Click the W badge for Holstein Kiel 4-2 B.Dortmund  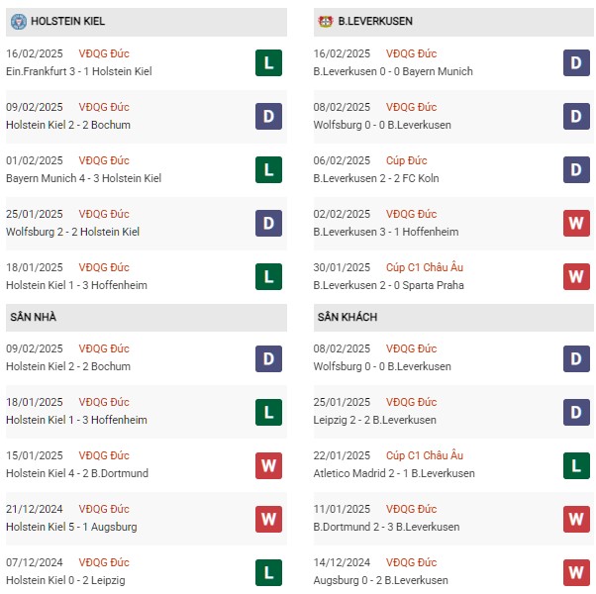268,465
